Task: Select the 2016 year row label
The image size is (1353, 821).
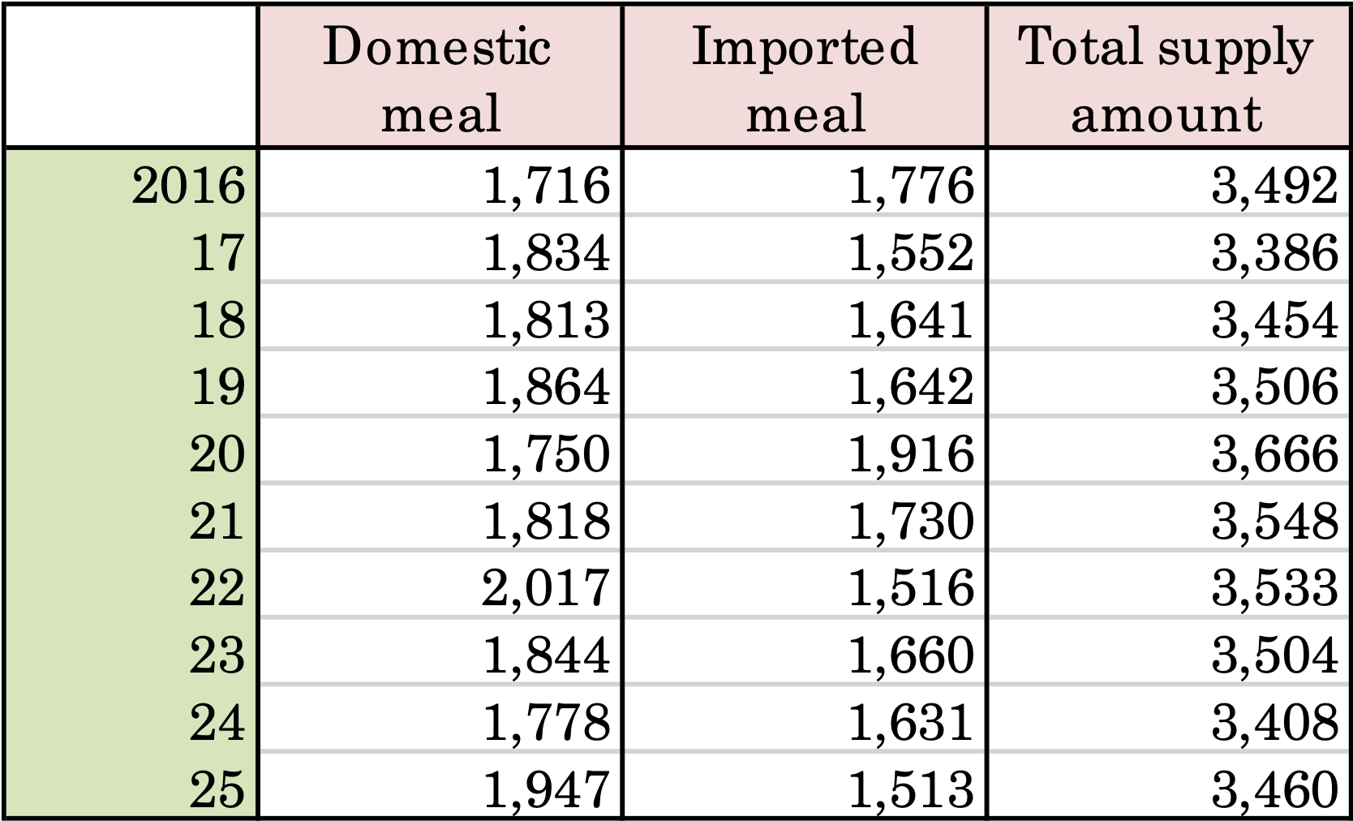Action: pyautogui.click(x=188, y=185)
